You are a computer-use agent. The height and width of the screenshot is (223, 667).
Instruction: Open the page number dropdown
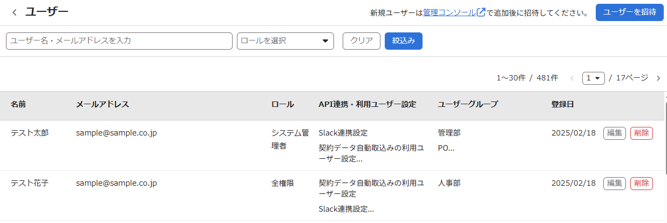[x=594, y=78]
